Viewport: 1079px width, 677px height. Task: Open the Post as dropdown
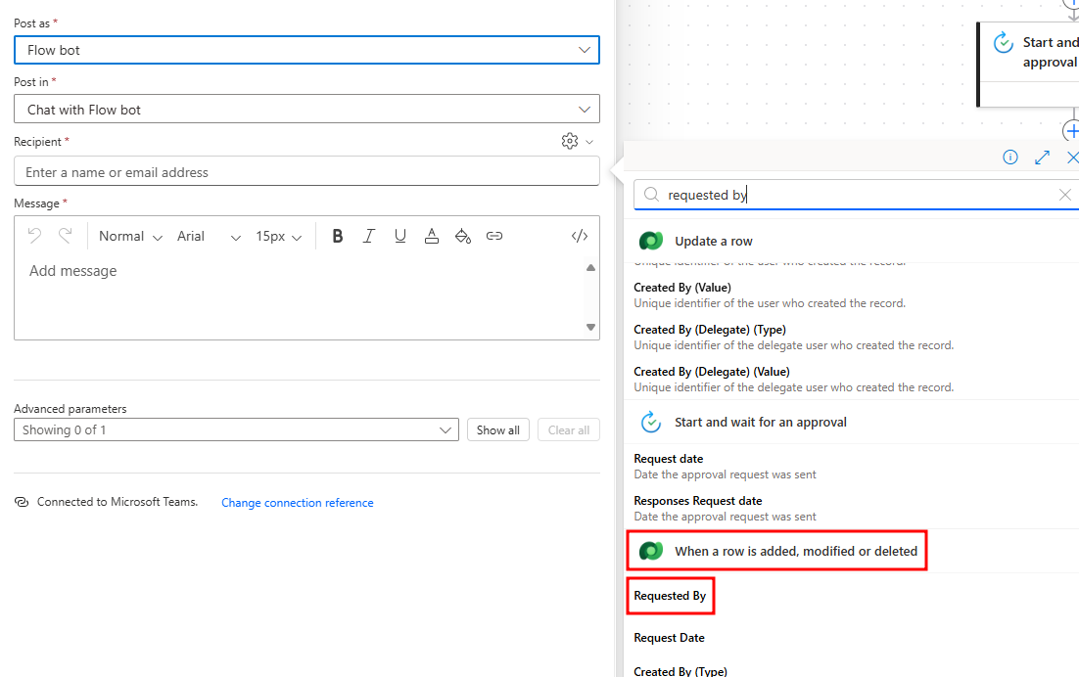(306, 50)
